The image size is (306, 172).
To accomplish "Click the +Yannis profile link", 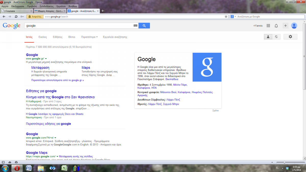I will [x=258, y=26].
